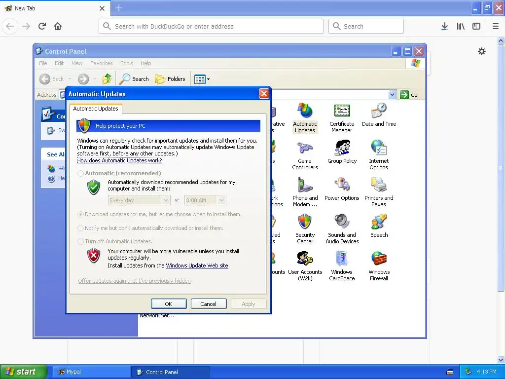Screen dimensions: 505x379
Task: Click the browser Search box
Action: [x=366, y=26]
